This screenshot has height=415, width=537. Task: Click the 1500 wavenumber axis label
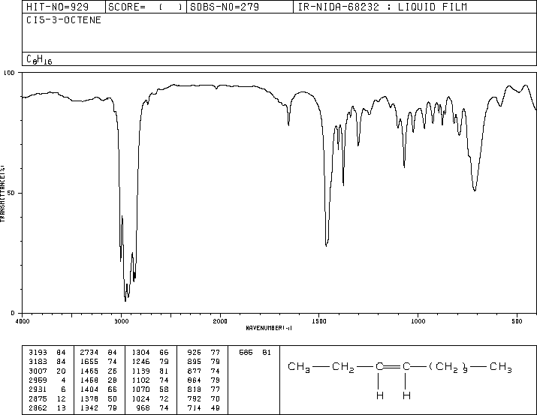point(319,321)
